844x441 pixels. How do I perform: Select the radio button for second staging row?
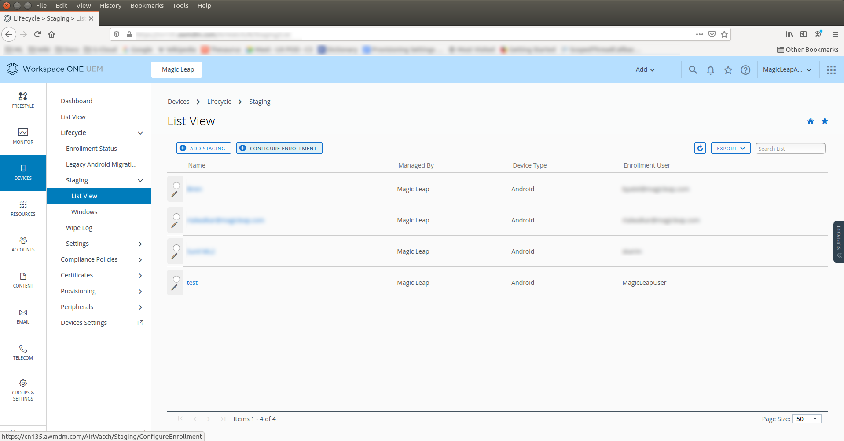[x=176, y=217]
